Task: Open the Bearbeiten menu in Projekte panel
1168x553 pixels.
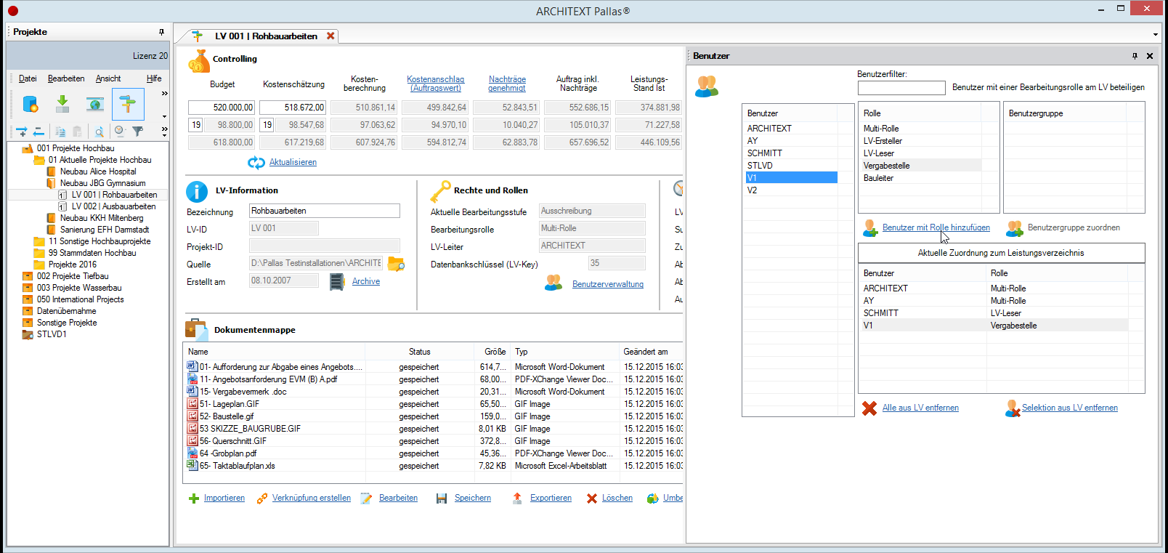Action: click(66, 78)
